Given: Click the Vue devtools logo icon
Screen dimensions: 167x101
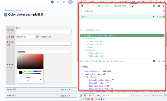Looking at the screenshot, I should point(82,6).
